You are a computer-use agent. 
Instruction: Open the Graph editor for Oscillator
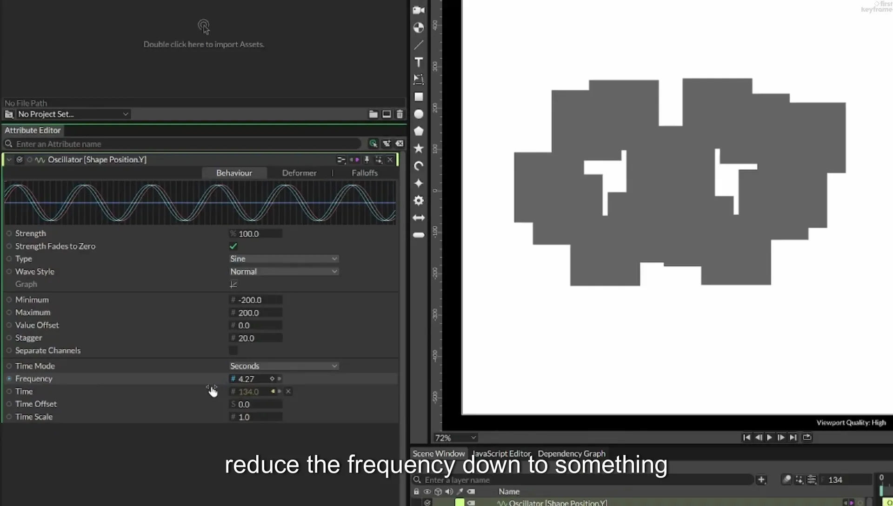click(233, 284)
